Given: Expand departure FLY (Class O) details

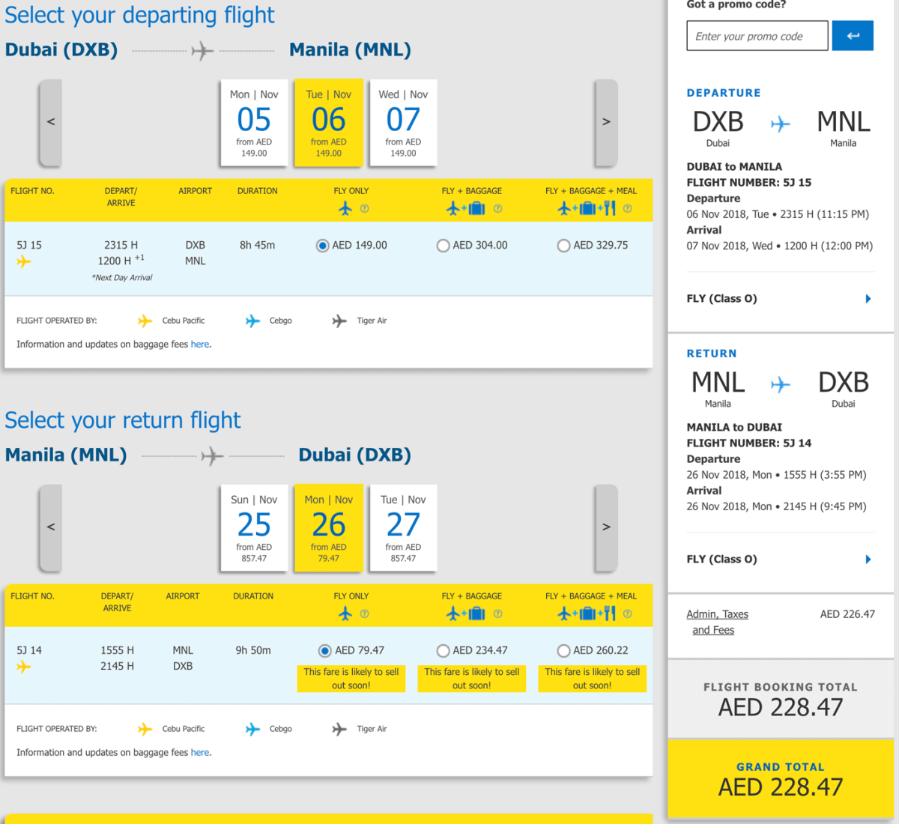Looking at the screenshot, I should [868, 299].
